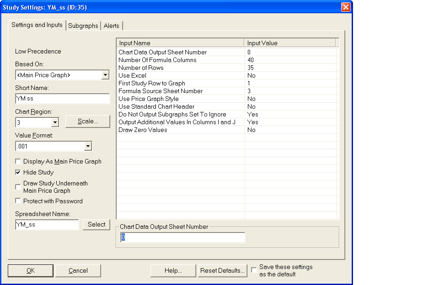439x285 pixels.
Task: Select the Number of Rows input
Action: [x=226, y=68]
